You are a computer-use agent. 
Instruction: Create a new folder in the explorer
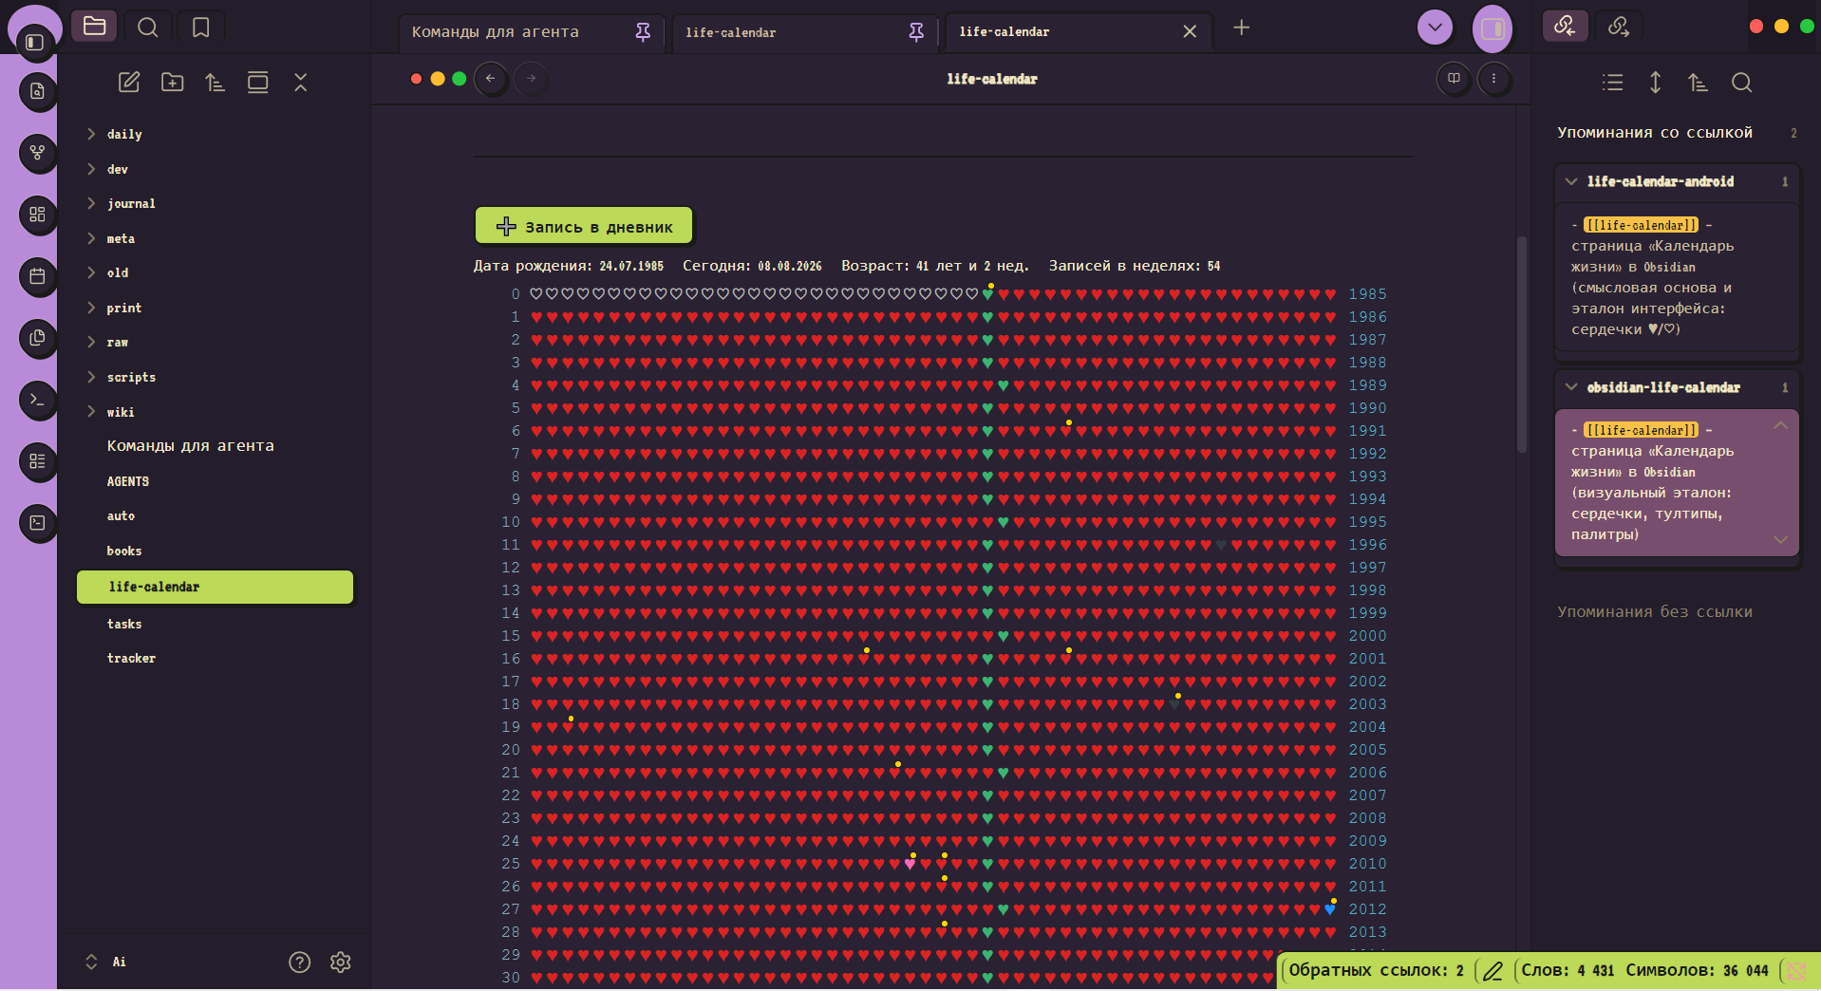(x=172, y=83)
